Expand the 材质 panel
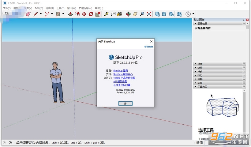This screenshot has width=251, height=147. pyautogui.click(x=196, y=64)
